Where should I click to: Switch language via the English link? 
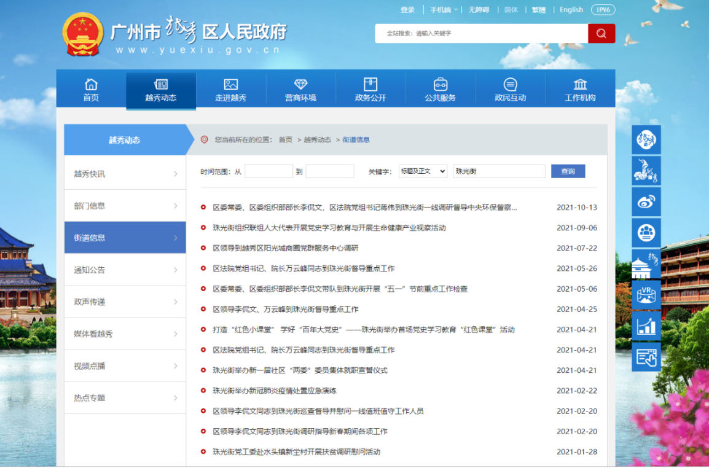(x=571, y=10)
